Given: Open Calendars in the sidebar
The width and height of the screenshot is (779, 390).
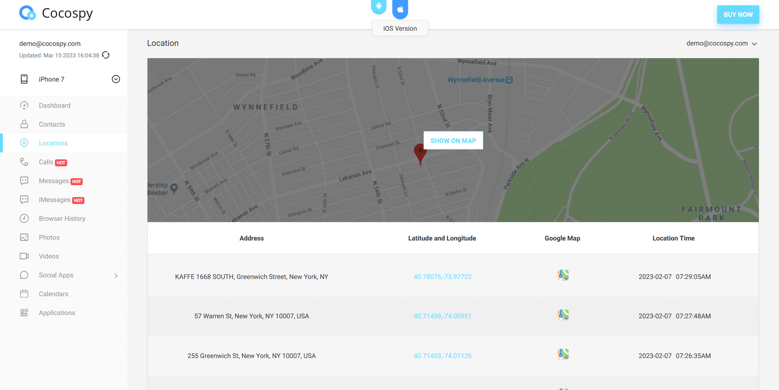Looking at the screenshot, I should tap(63, 294).
